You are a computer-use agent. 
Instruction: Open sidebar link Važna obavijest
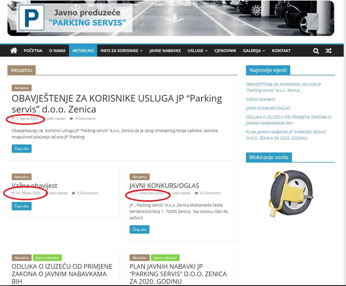tap(260, 99)
